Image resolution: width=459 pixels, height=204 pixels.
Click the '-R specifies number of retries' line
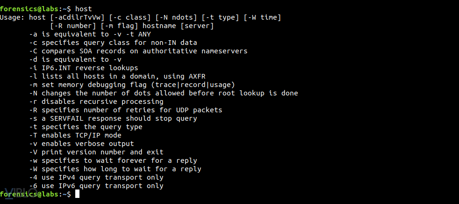125,110
